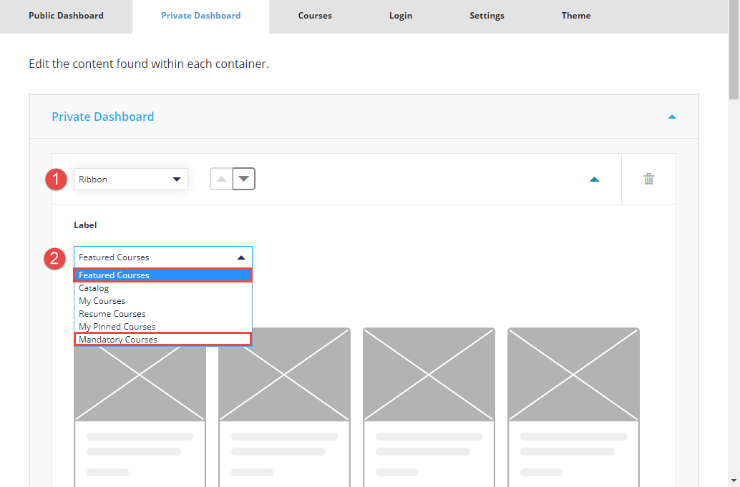740x487 pixels.
Task: Choose Mandatory Courses from the label list
Action: [x=163, y=340]
